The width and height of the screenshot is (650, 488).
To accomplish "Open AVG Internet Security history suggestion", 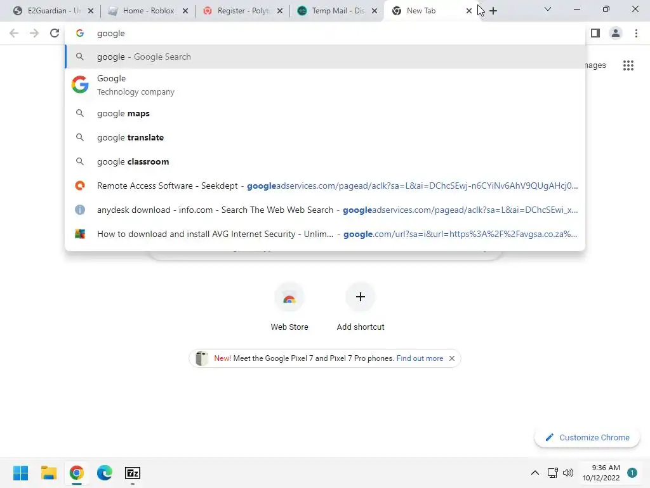I will point(324,234).
